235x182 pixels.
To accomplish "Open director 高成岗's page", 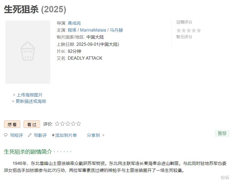I will (74, 23).
